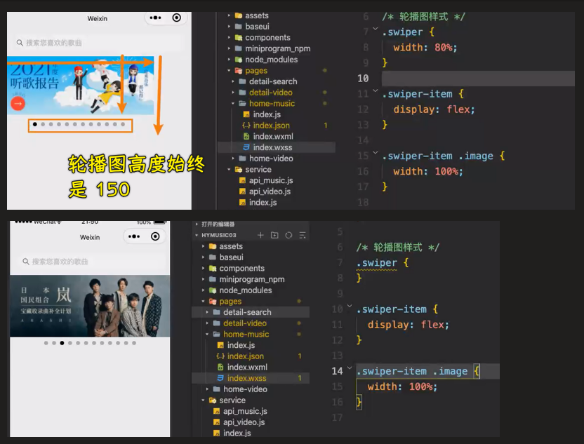Collapse home-music in the HYMUSIC03 explorer
The width and height of the screenshot is (584, 444).
point(208,334)
